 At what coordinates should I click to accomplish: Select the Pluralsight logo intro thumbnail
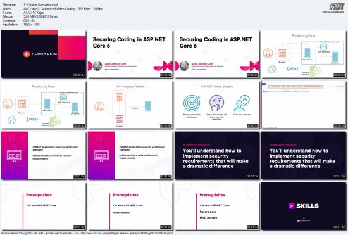(x=44, y=54)
